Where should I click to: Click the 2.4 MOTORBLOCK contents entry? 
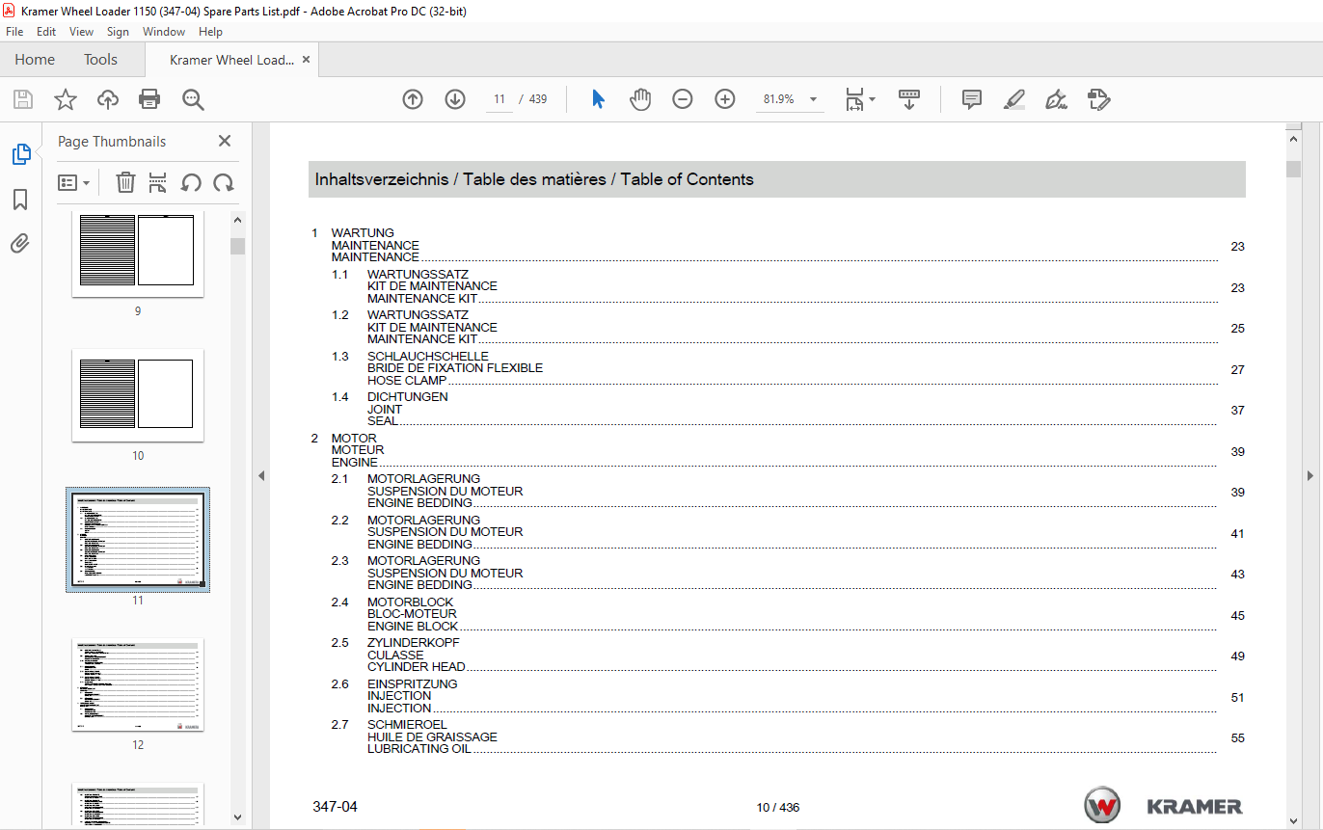(788, 614)
